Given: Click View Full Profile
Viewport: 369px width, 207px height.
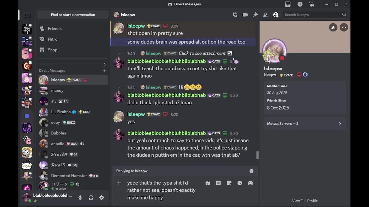Looking at the screenshot, I should [x=305, y=201].
